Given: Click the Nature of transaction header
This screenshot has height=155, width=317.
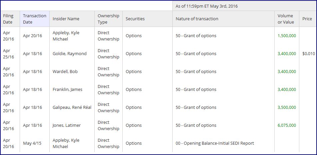Looking at the screenshot, I should point(197,19).
